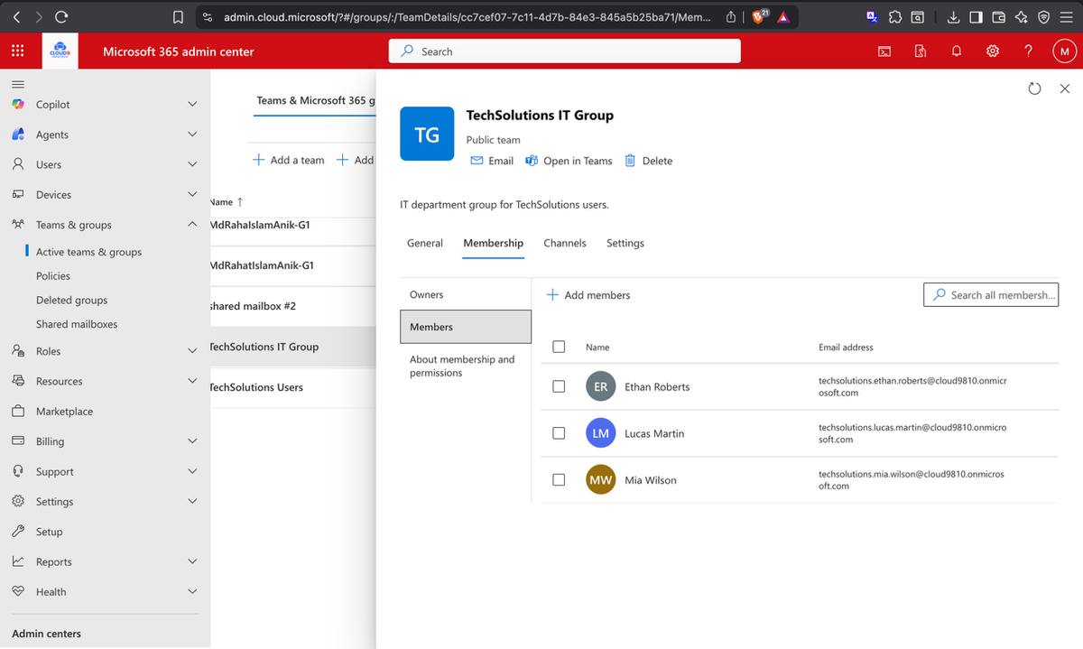Viewport: 1083px width, 649px height.
Task: Expand the Reports menu chevron
Action: point(192,561)
